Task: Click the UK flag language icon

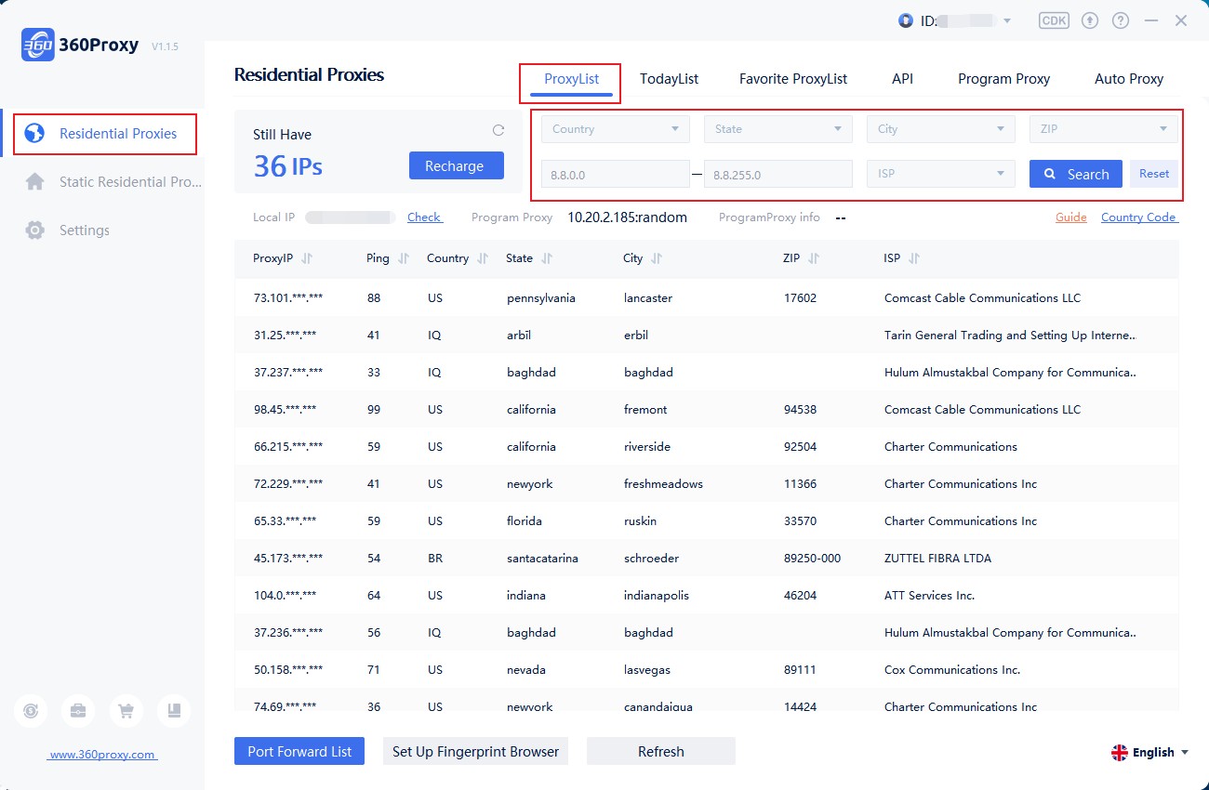Action: (x=1120, y=753)
